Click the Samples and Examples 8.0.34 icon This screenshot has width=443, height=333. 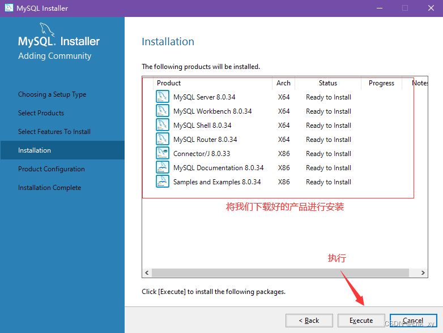163,181
